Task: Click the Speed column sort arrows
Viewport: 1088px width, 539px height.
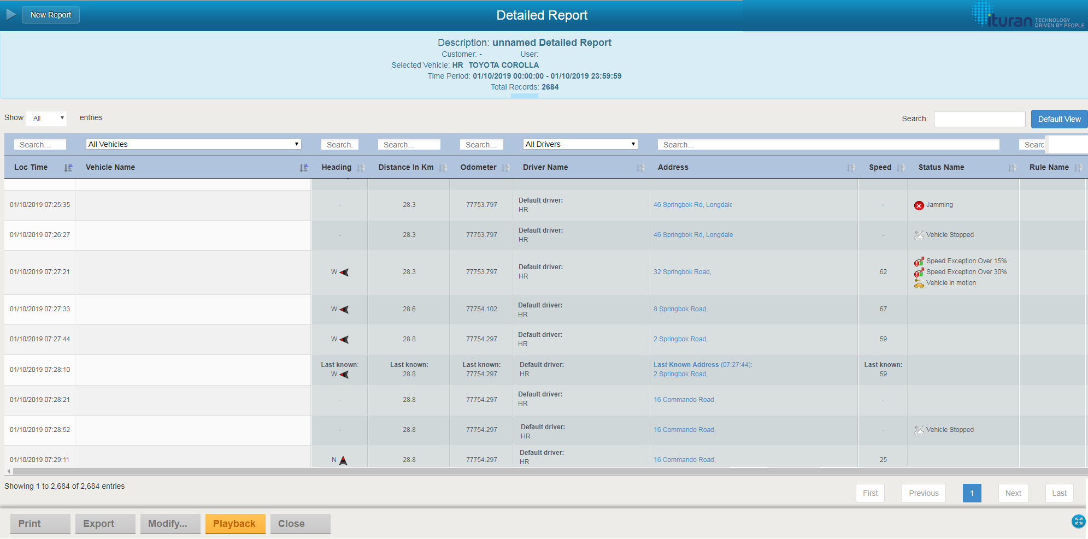Action: 901,168
